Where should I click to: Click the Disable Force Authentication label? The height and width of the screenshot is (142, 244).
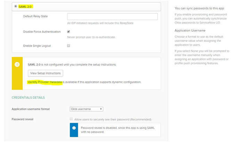pyautogui.click(x=42, y=32)
